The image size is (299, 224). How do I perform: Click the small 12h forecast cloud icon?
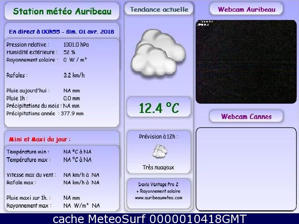coord(159,151)
